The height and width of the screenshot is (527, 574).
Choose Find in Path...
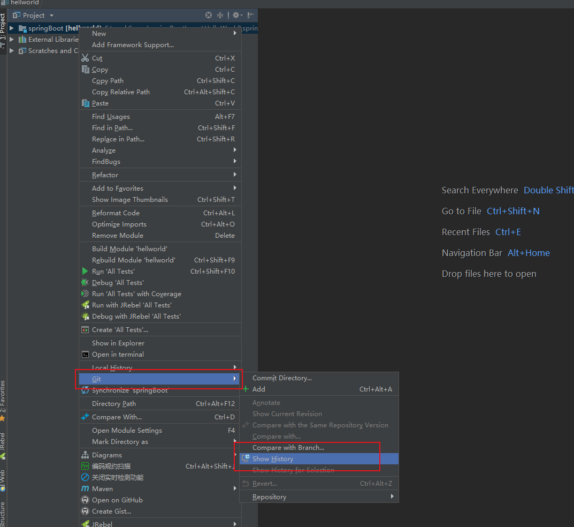coord(160,127)
